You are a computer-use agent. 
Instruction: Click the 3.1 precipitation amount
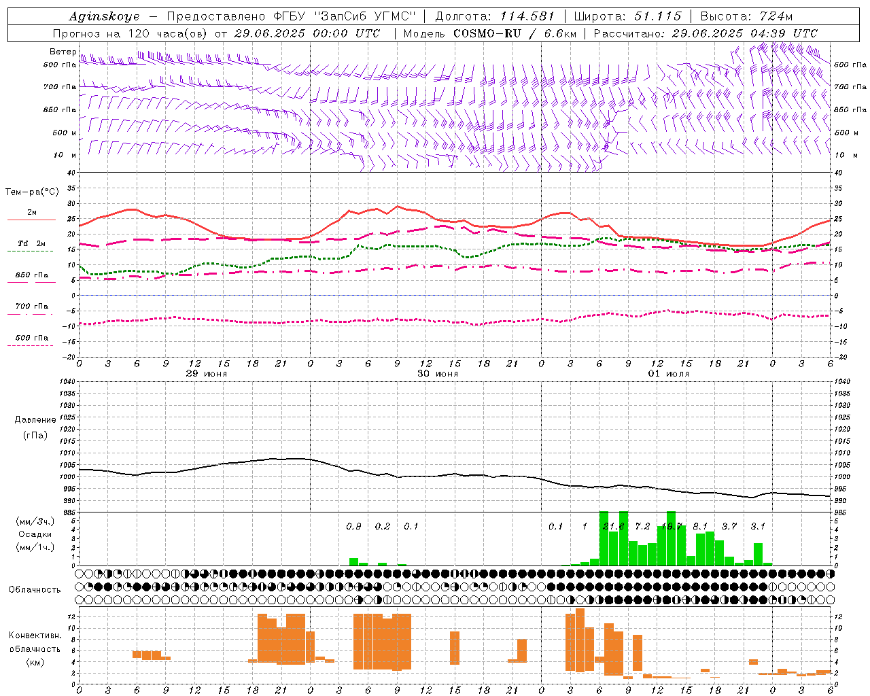click(758, 526)
